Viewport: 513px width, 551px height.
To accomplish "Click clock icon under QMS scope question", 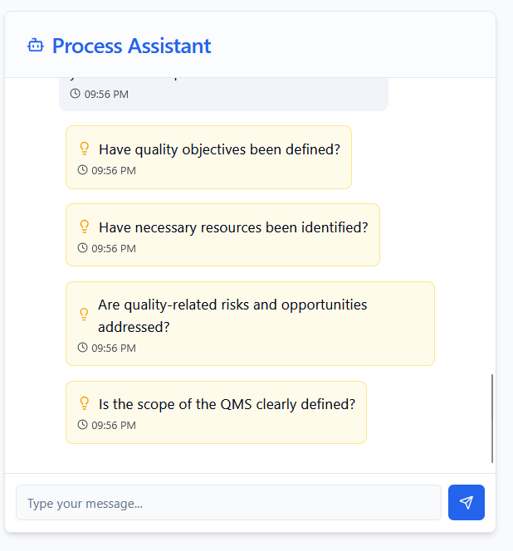I will point(82,425).
